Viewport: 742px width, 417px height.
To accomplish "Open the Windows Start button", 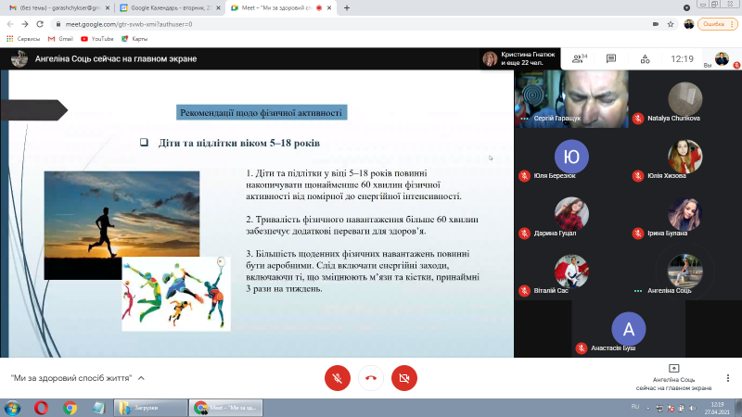I will [x=12, y=408].
